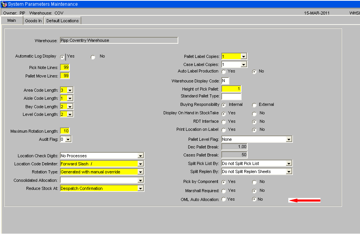
Task: Select Yes for Auto Label Production
Action: pyautogui.click(x=224, y=72)
